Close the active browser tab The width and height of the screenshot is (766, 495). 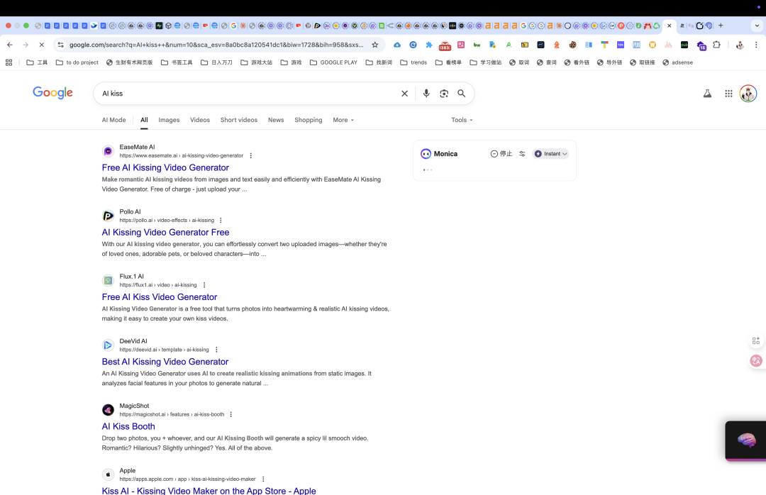coord(670,26)
